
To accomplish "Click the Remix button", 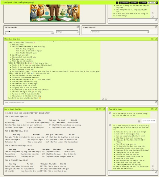I will coord(134,2).
